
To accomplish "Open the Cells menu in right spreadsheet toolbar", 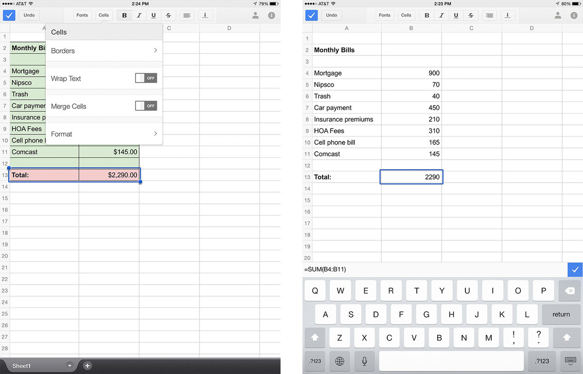I will pyautogui.click(x=406, y=15).
